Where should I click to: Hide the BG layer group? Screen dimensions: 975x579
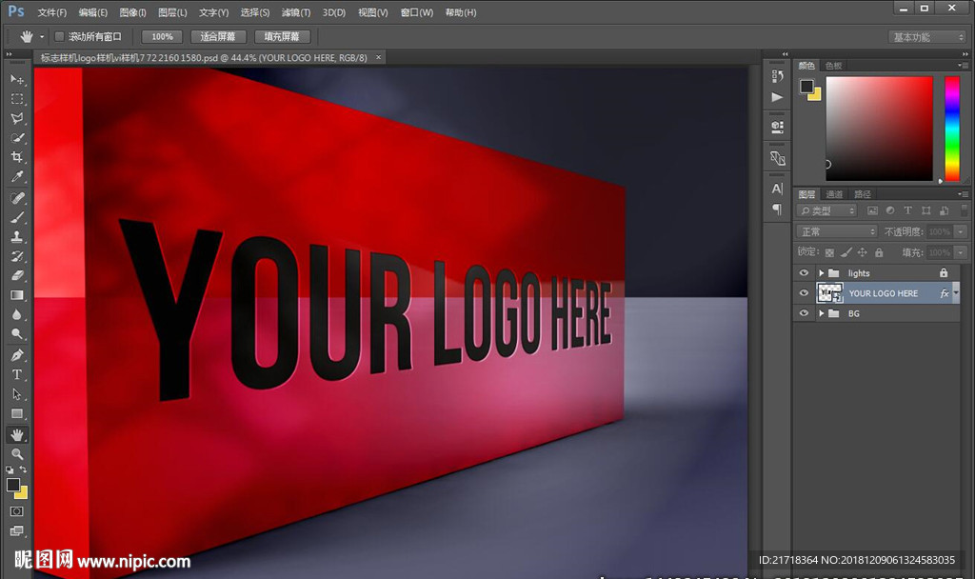[804, 313]
